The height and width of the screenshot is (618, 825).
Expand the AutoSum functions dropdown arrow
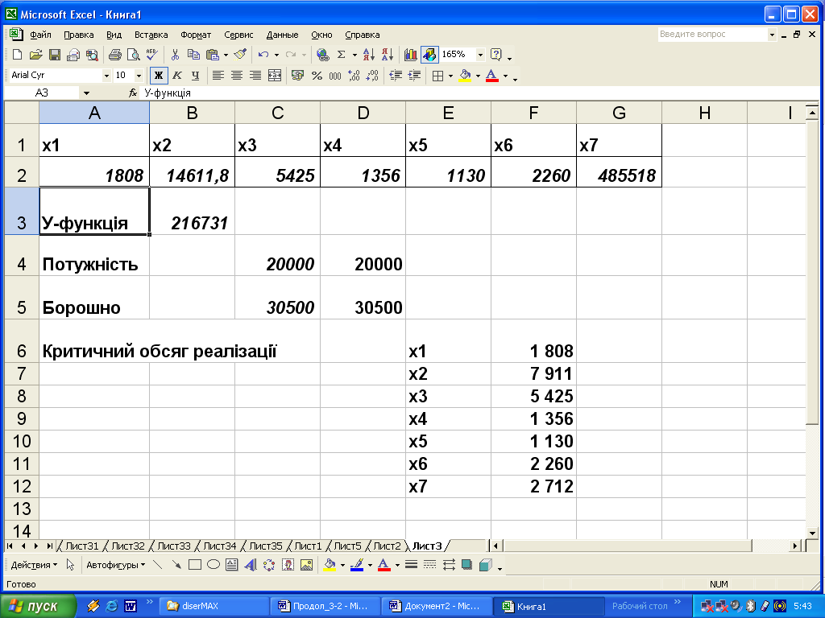[x=354, y=55]
